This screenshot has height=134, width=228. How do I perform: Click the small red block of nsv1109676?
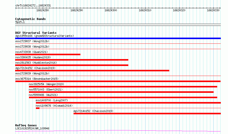[37, 108]
